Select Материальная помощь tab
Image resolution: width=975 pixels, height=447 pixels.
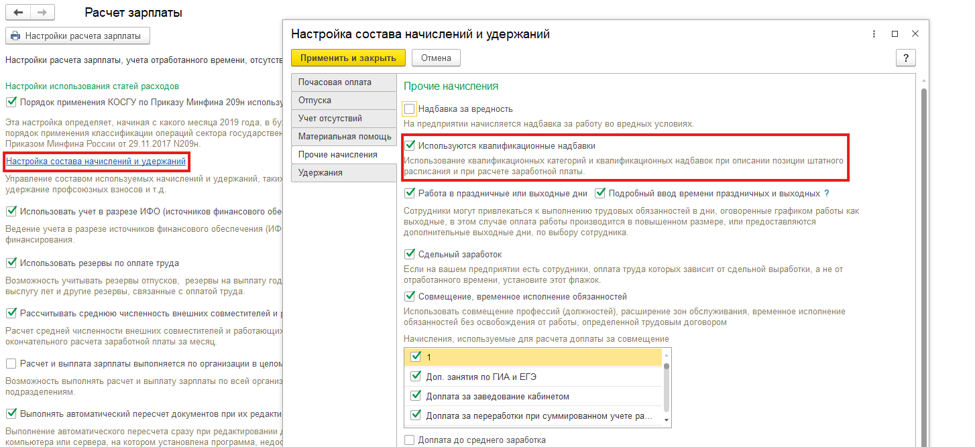tap(344, 137)
